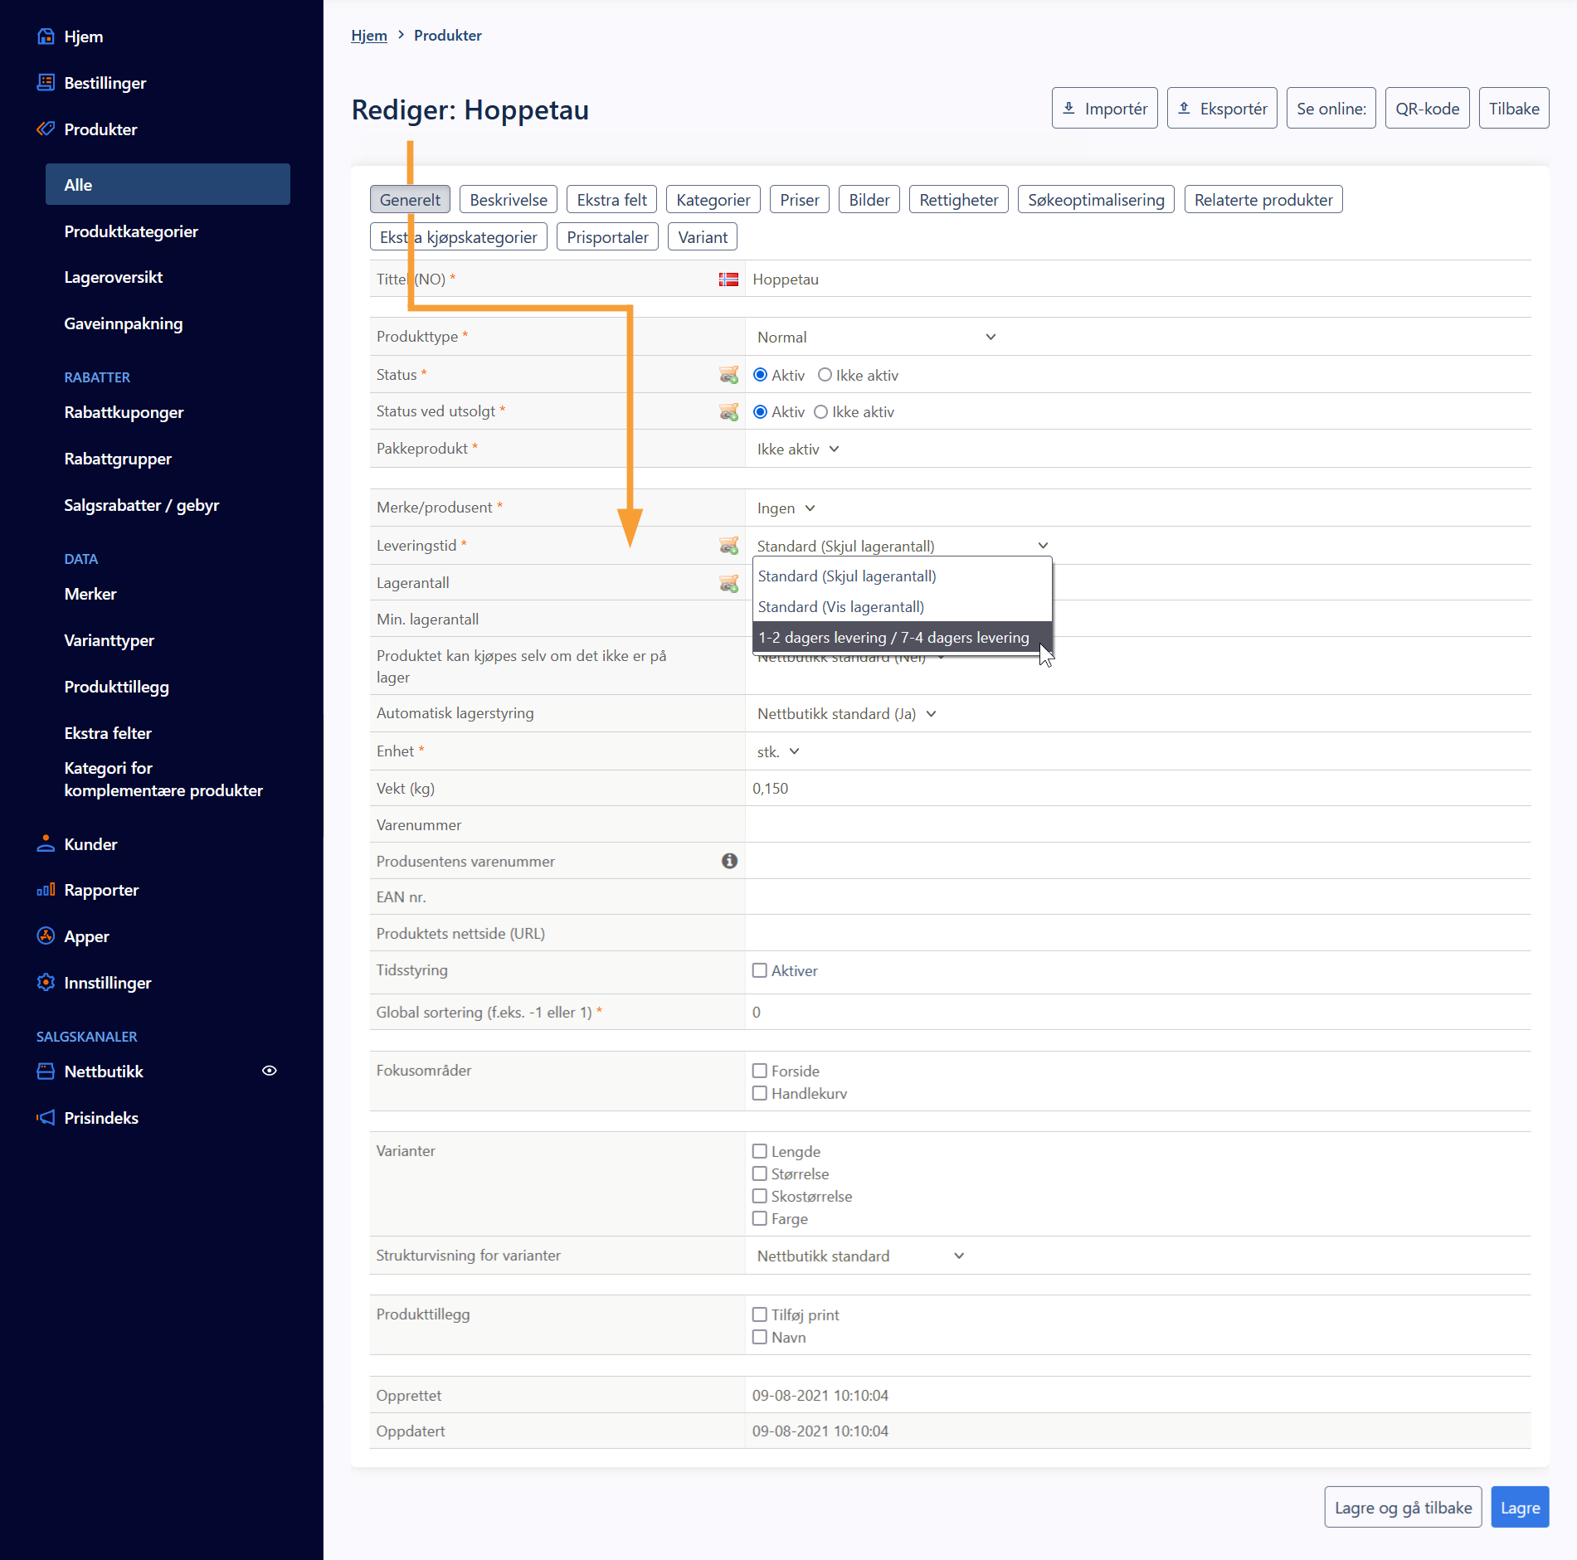Switch to the Priser tab
The image size is (1577, 1560).
point(800,200)
